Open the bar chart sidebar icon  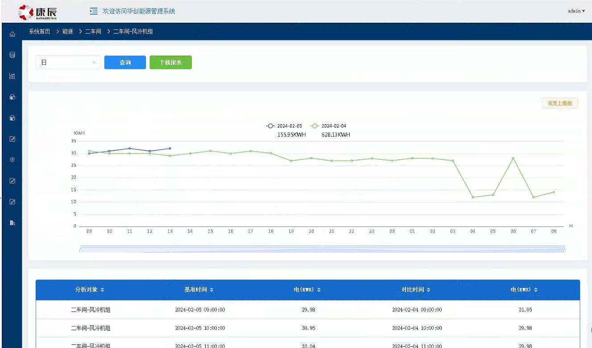coord(12,76)
